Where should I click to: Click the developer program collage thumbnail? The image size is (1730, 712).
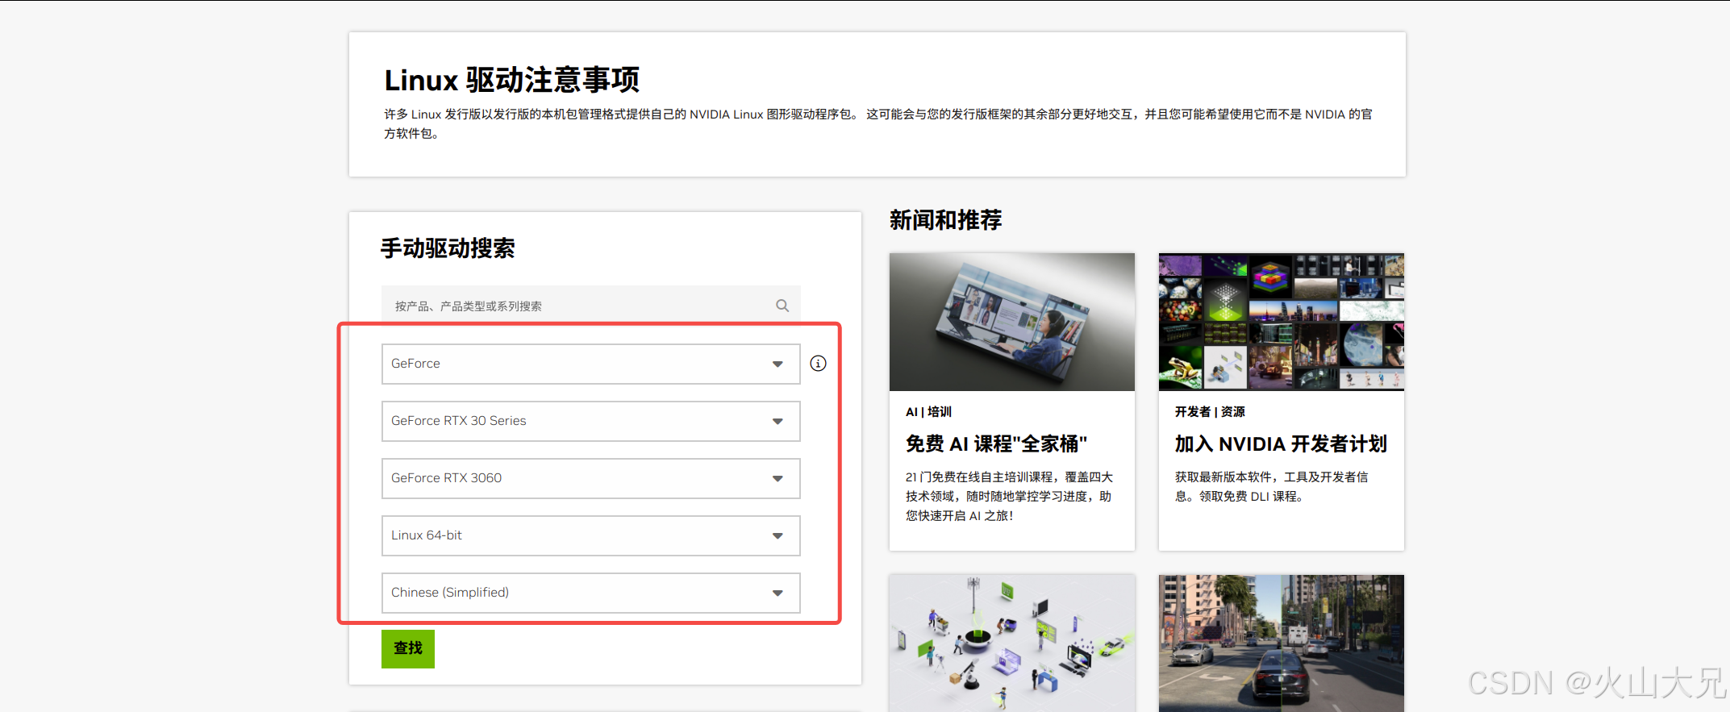coord(1281,322)
